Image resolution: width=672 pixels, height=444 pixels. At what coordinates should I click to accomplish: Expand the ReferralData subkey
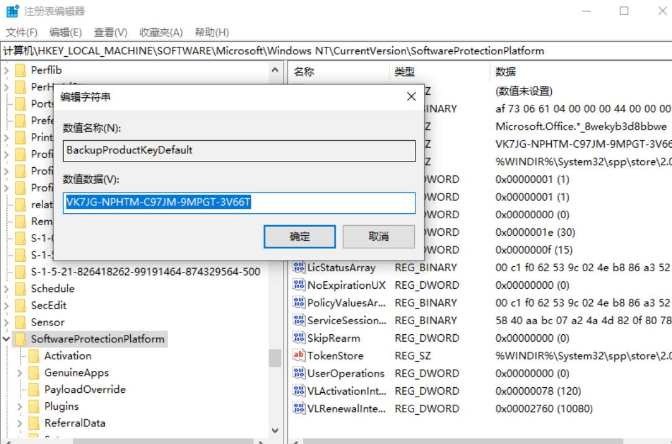pyautogui.click(x=20, y=423)
